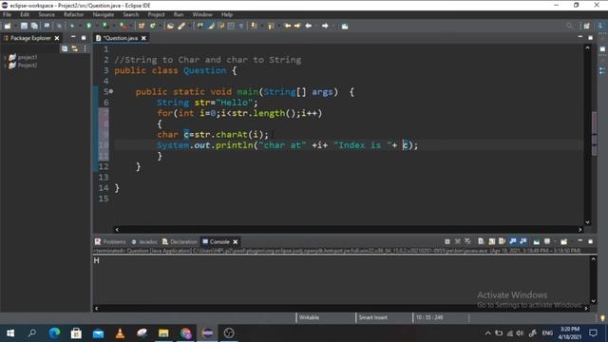Run the program with green Run icon
This screenshot has height=342, width=608.
(88, 26)
